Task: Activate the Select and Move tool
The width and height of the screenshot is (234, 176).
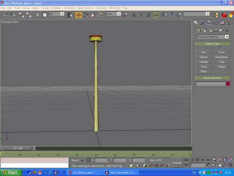Action: (79, 15)
